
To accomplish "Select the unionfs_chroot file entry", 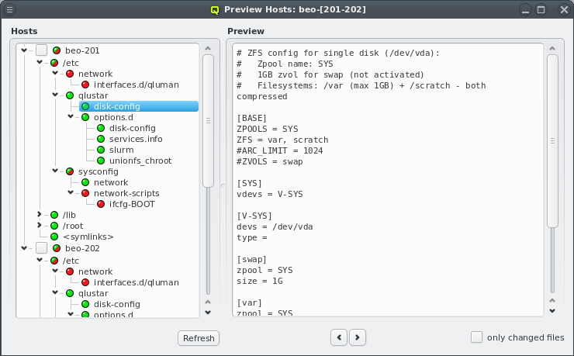I will click(140, 161).
